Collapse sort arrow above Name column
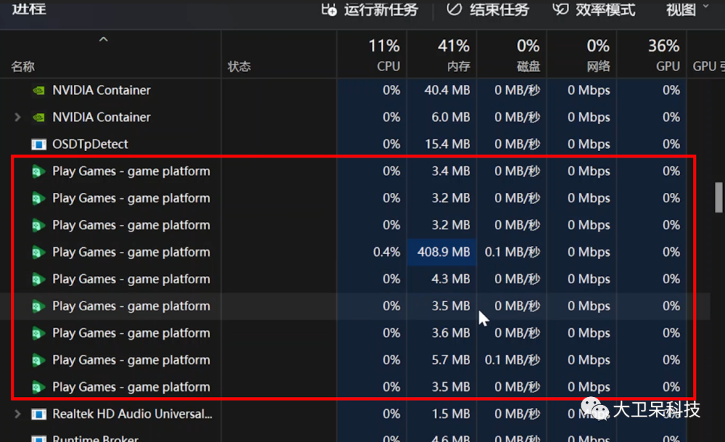The height and width of the screenshot is (442, 725). (103, 40)
